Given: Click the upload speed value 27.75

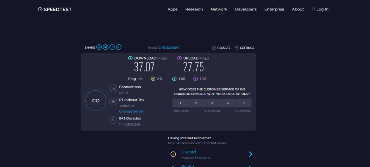Looking at the screenshot, I should click(194, 67).
